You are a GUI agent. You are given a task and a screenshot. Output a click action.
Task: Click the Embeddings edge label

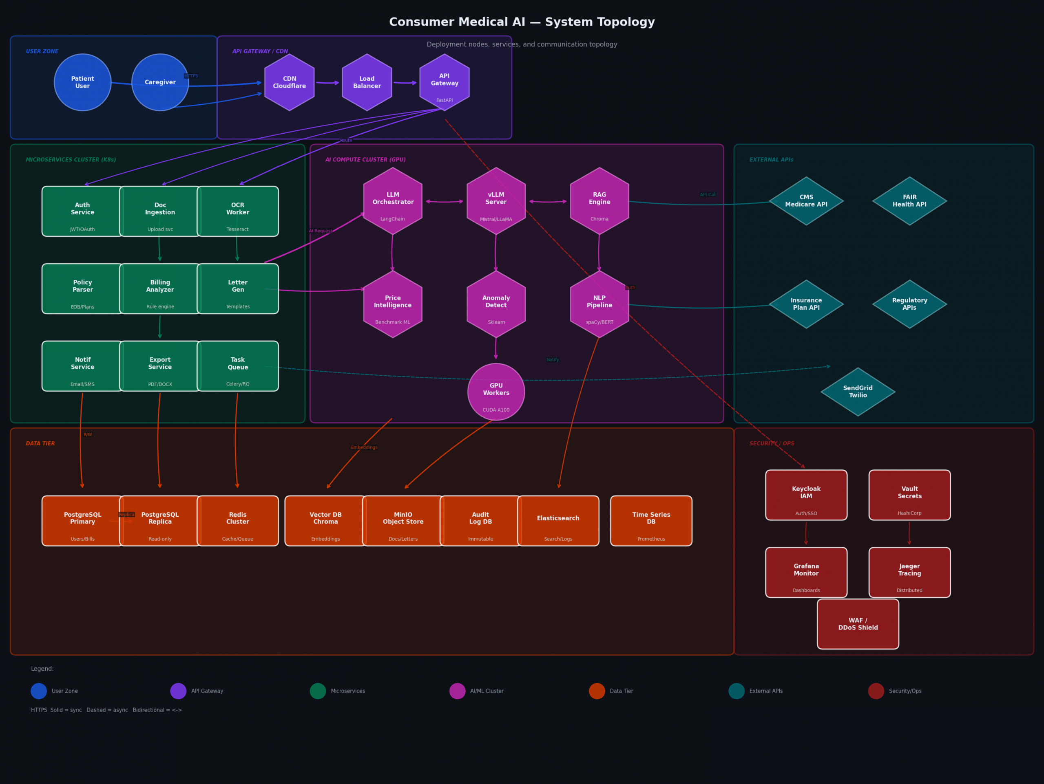tap(364, 447)
